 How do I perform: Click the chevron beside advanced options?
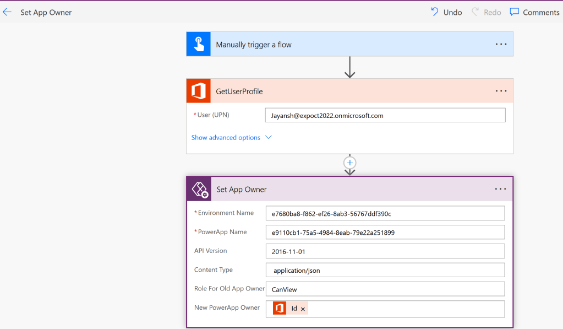[269, 138]
